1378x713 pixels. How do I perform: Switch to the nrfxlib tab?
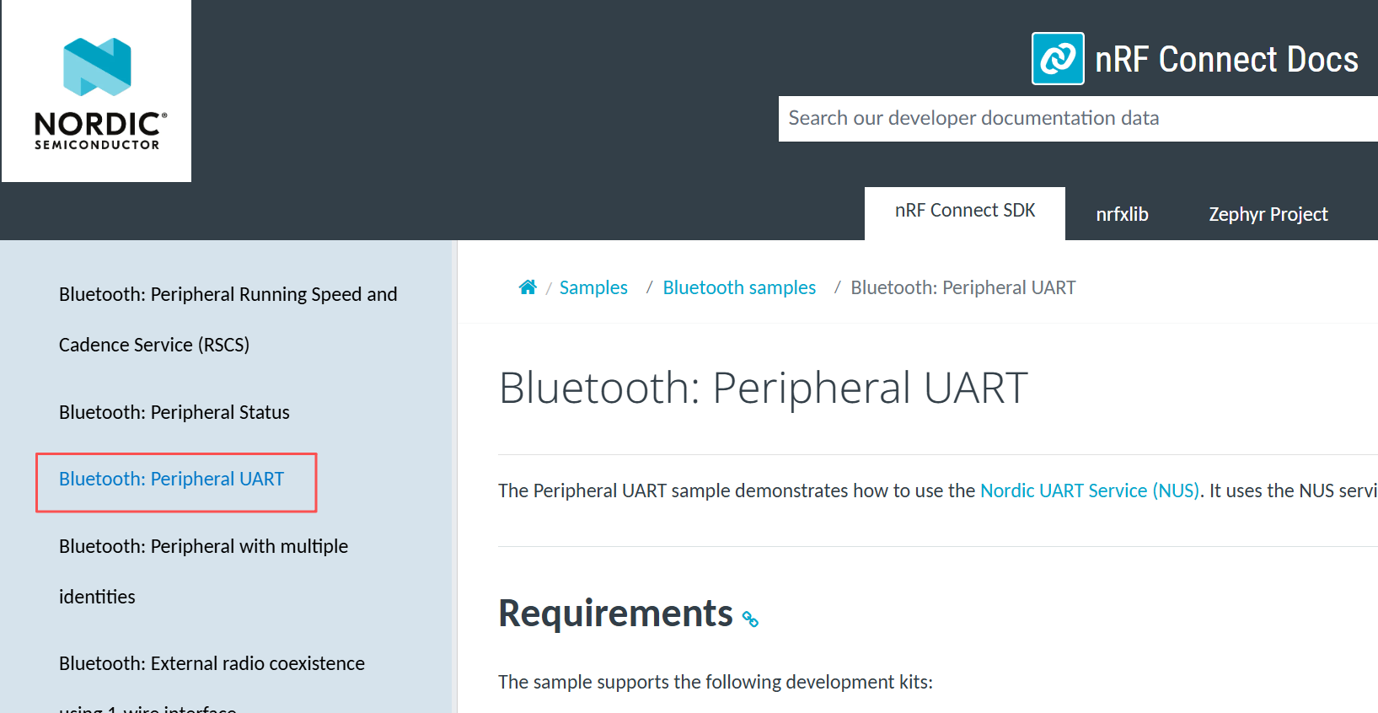pos(1122,214)
